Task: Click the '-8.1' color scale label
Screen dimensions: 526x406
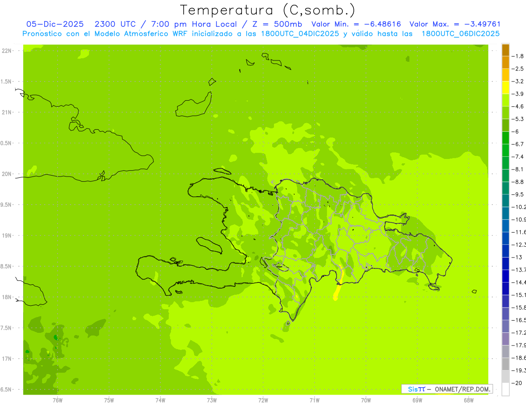Action: [518, 169]
